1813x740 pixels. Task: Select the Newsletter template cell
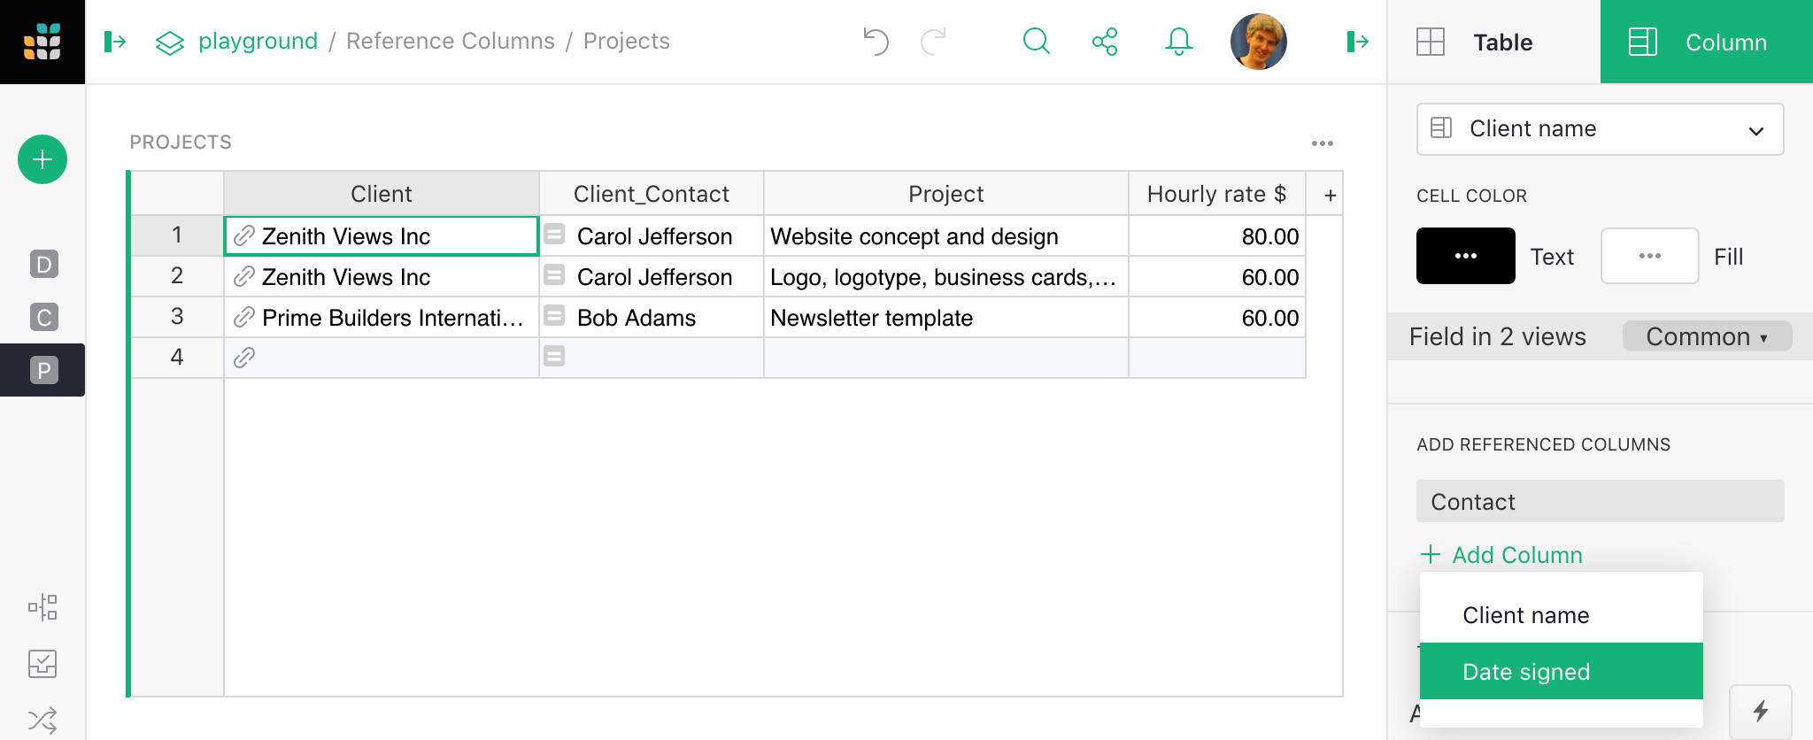(x=945, y=318)
